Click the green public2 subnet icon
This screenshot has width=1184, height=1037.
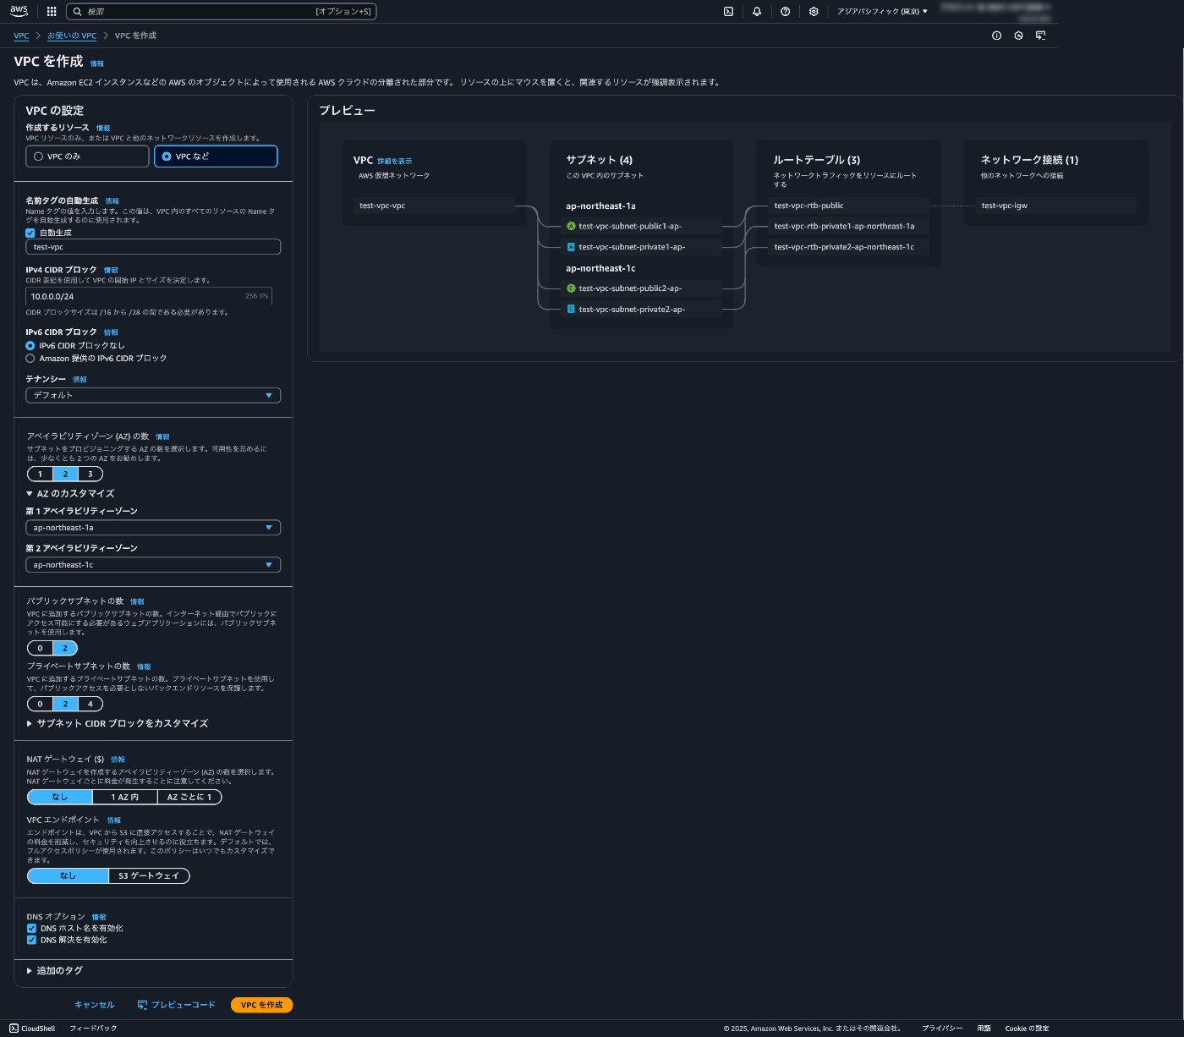tap(571, 288)
